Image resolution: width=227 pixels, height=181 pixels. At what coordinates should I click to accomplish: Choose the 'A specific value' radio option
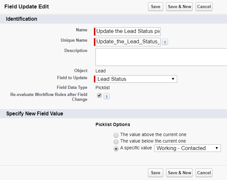coord(116,149)
